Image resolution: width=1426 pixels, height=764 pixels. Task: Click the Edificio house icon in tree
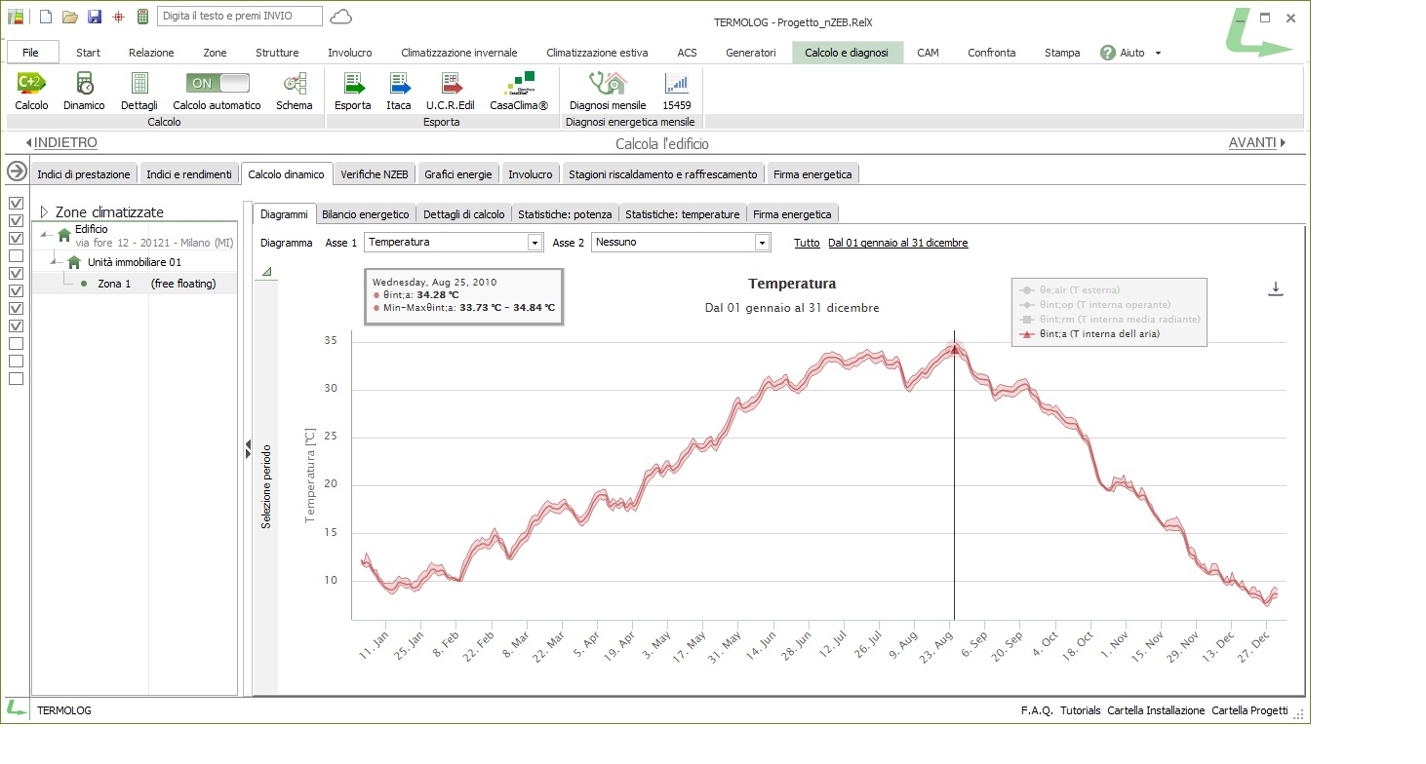[64, 235]
